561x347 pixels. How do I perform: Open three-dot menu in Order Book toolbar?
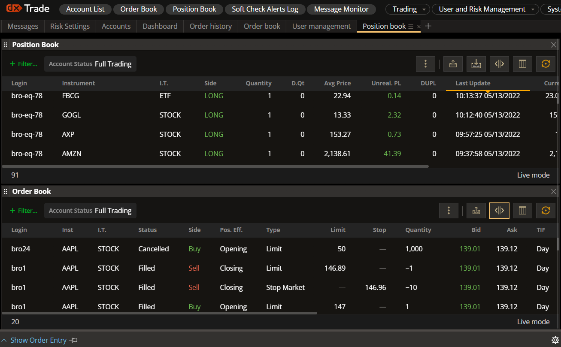(x=449, y=211)
